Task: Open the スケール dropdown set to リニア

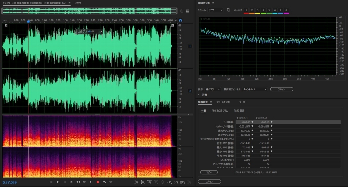Action: [215, 10]
